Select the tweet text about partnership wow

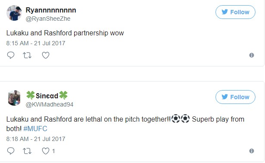tap(65, 33)
